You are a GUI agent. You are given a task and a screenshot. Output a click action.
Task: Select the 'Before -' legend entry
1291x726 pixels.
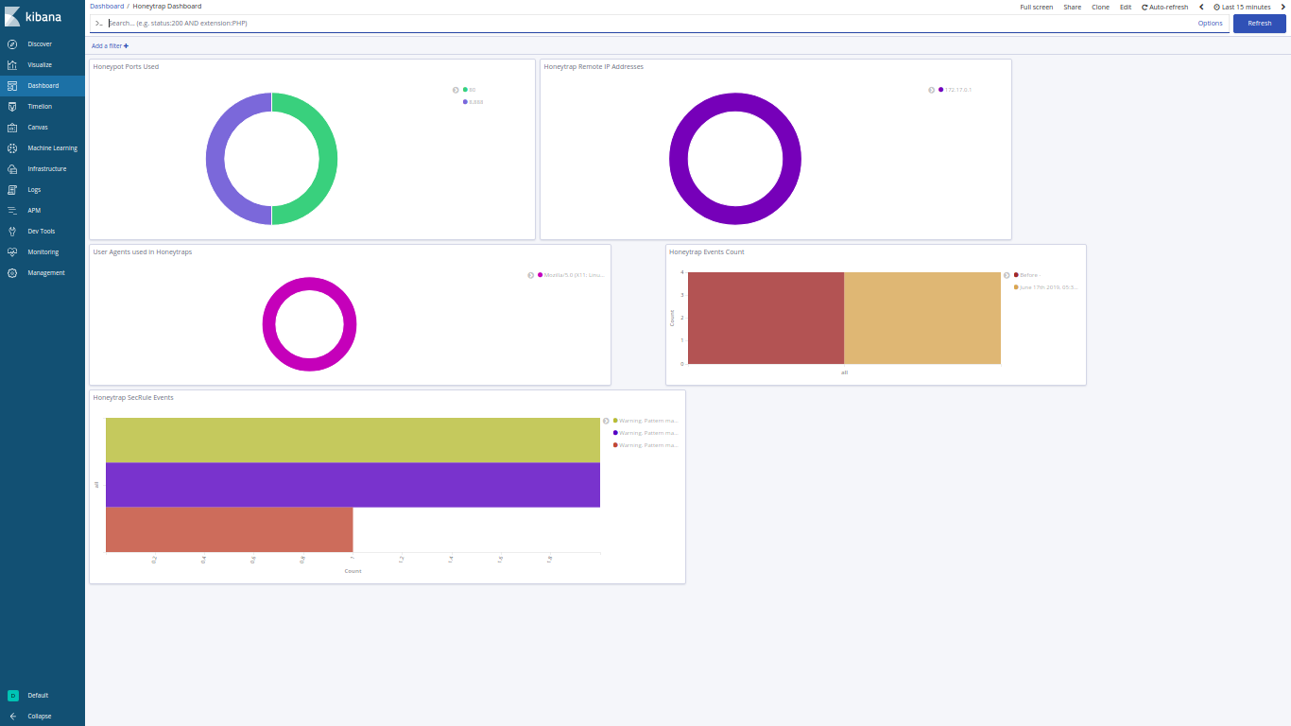pos(1025,275)
